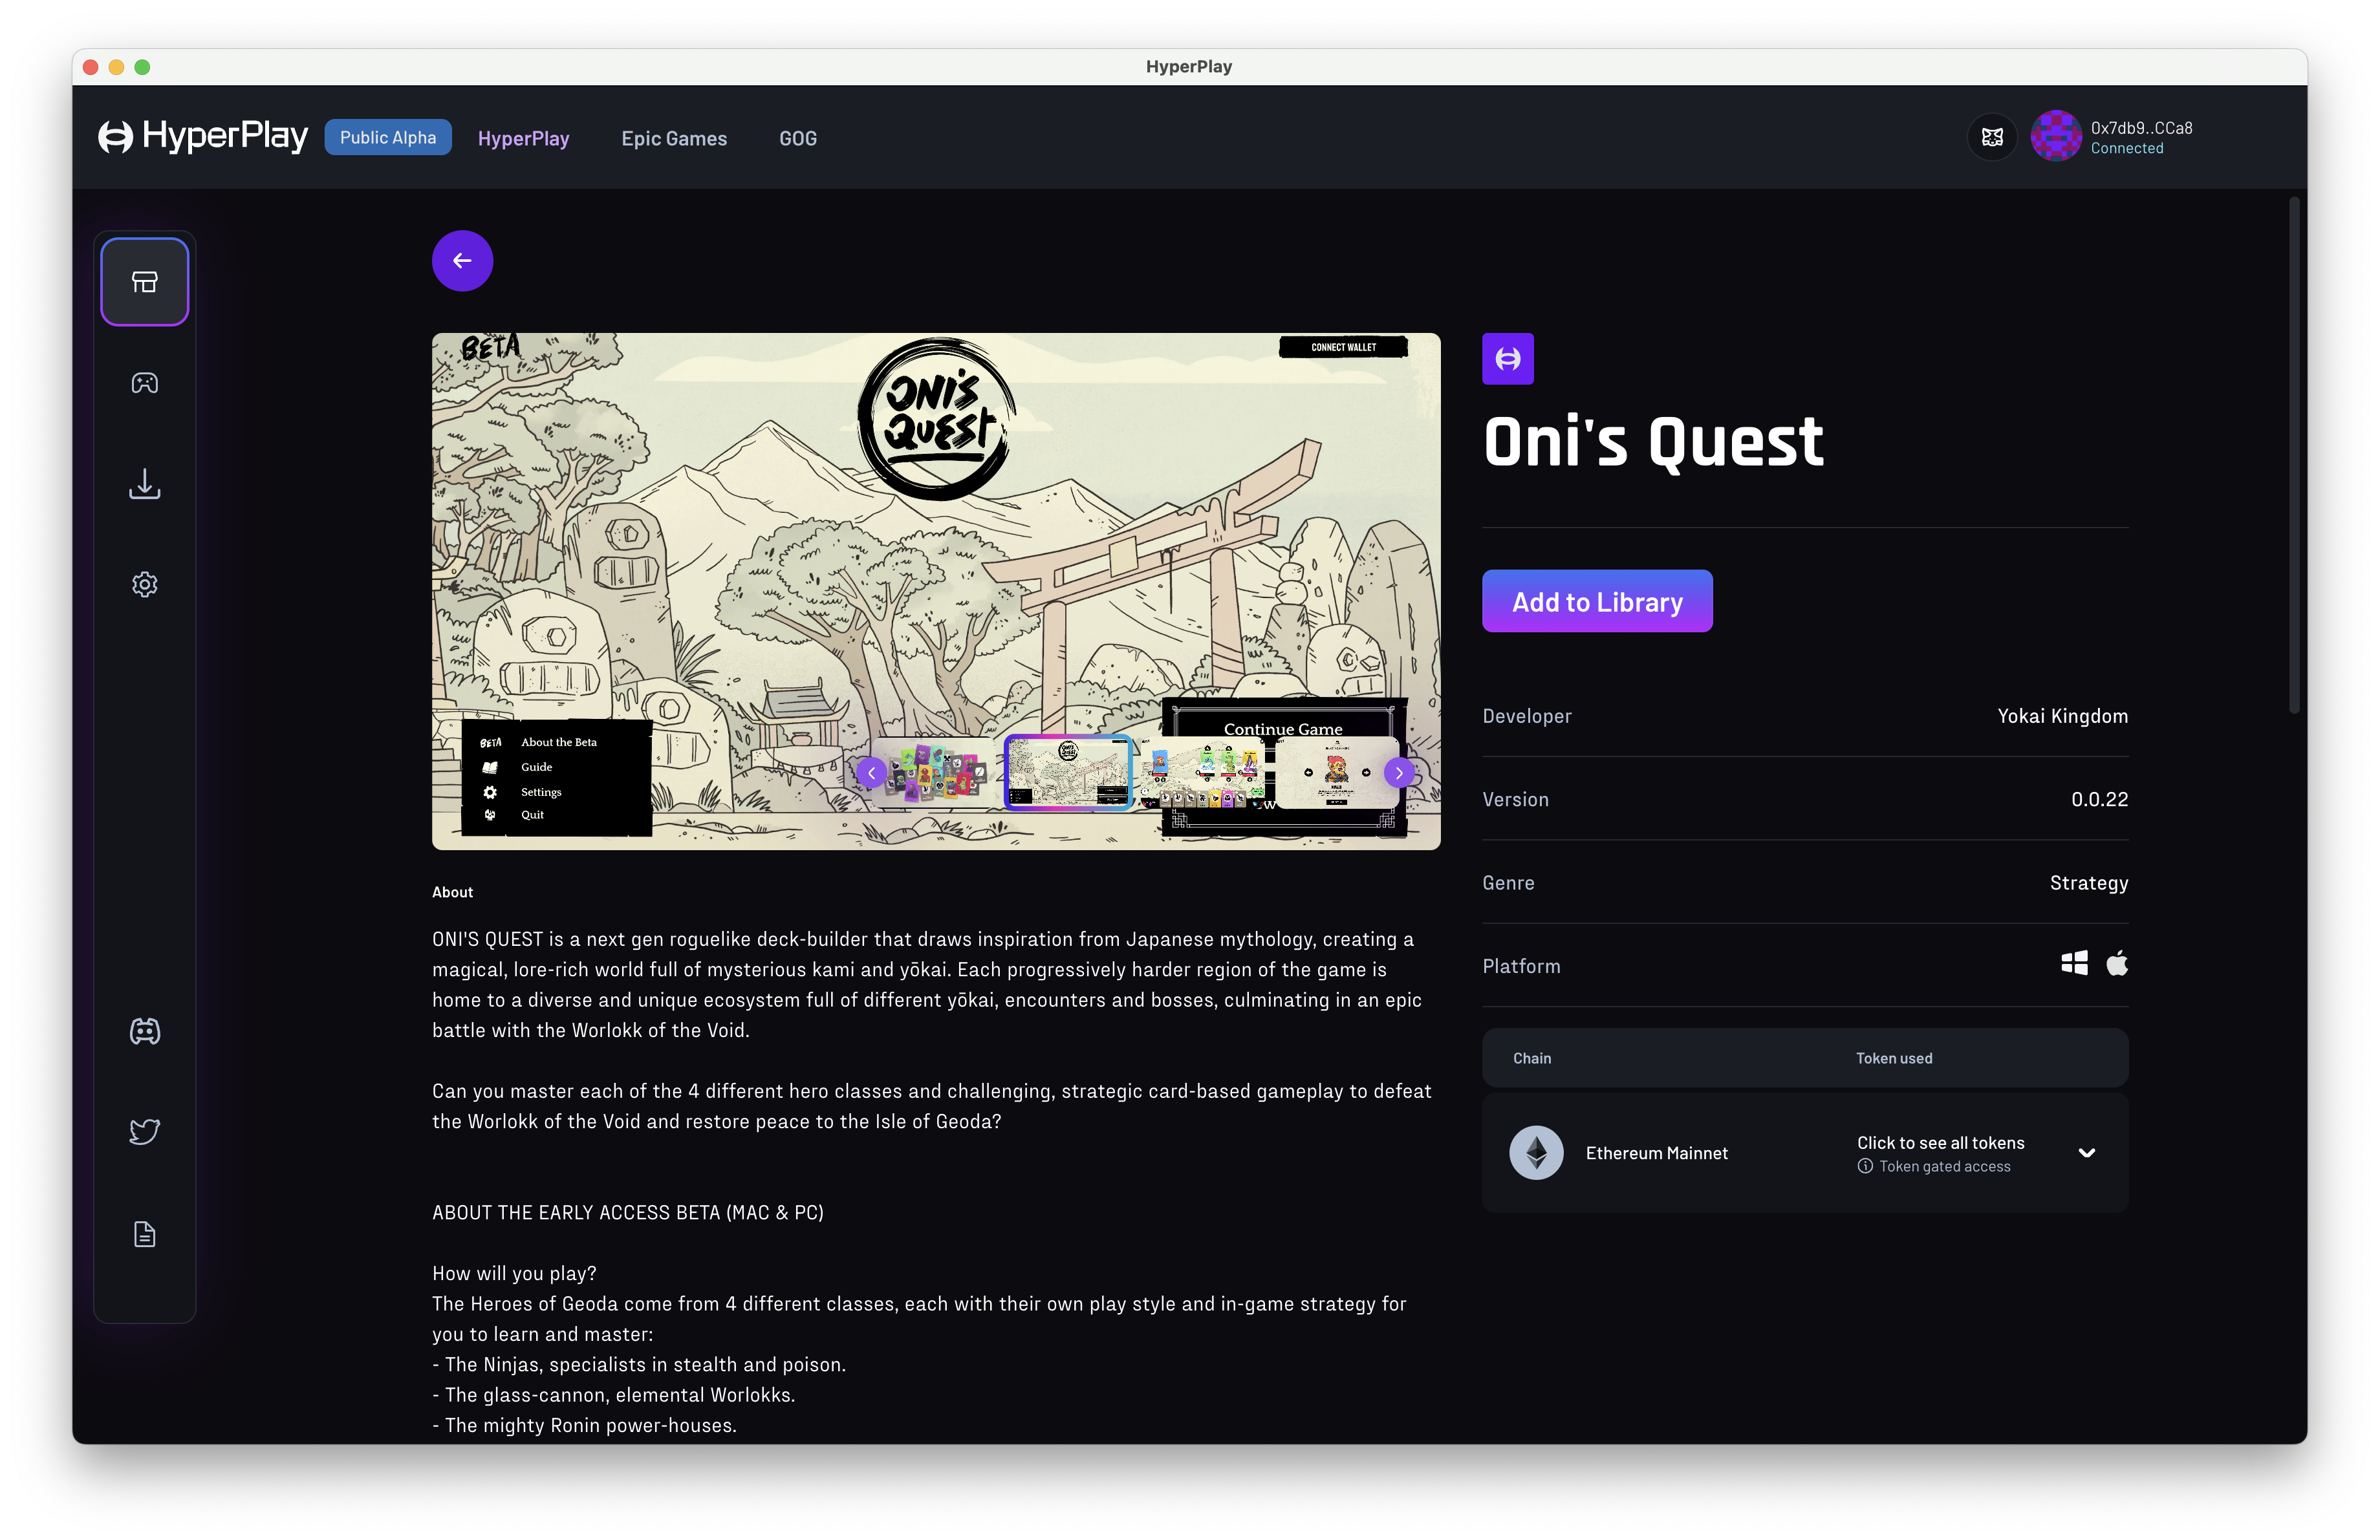
Task: Switch to the GOG tab
Action: pyautogui.click(x=798, y=138)
